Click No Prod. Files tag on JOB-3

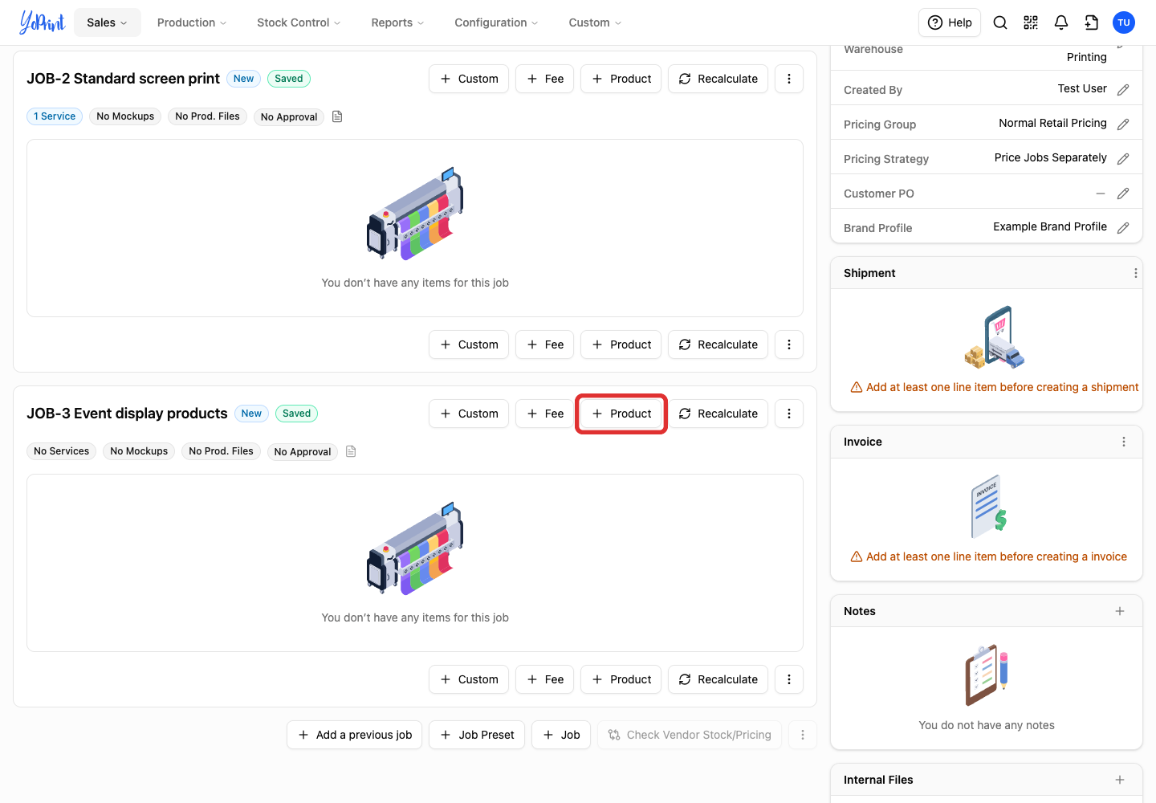click(221, 451)
